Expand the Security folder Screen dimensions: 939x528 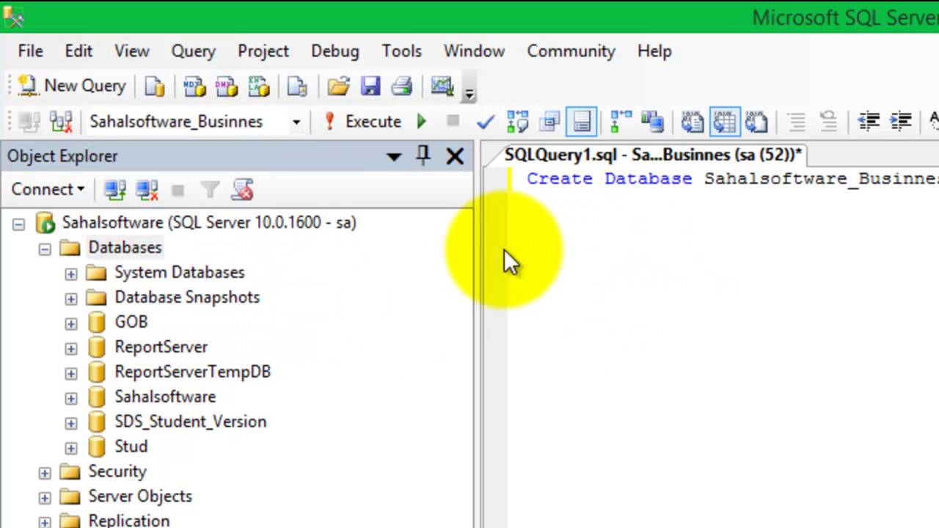click(45, 473)
